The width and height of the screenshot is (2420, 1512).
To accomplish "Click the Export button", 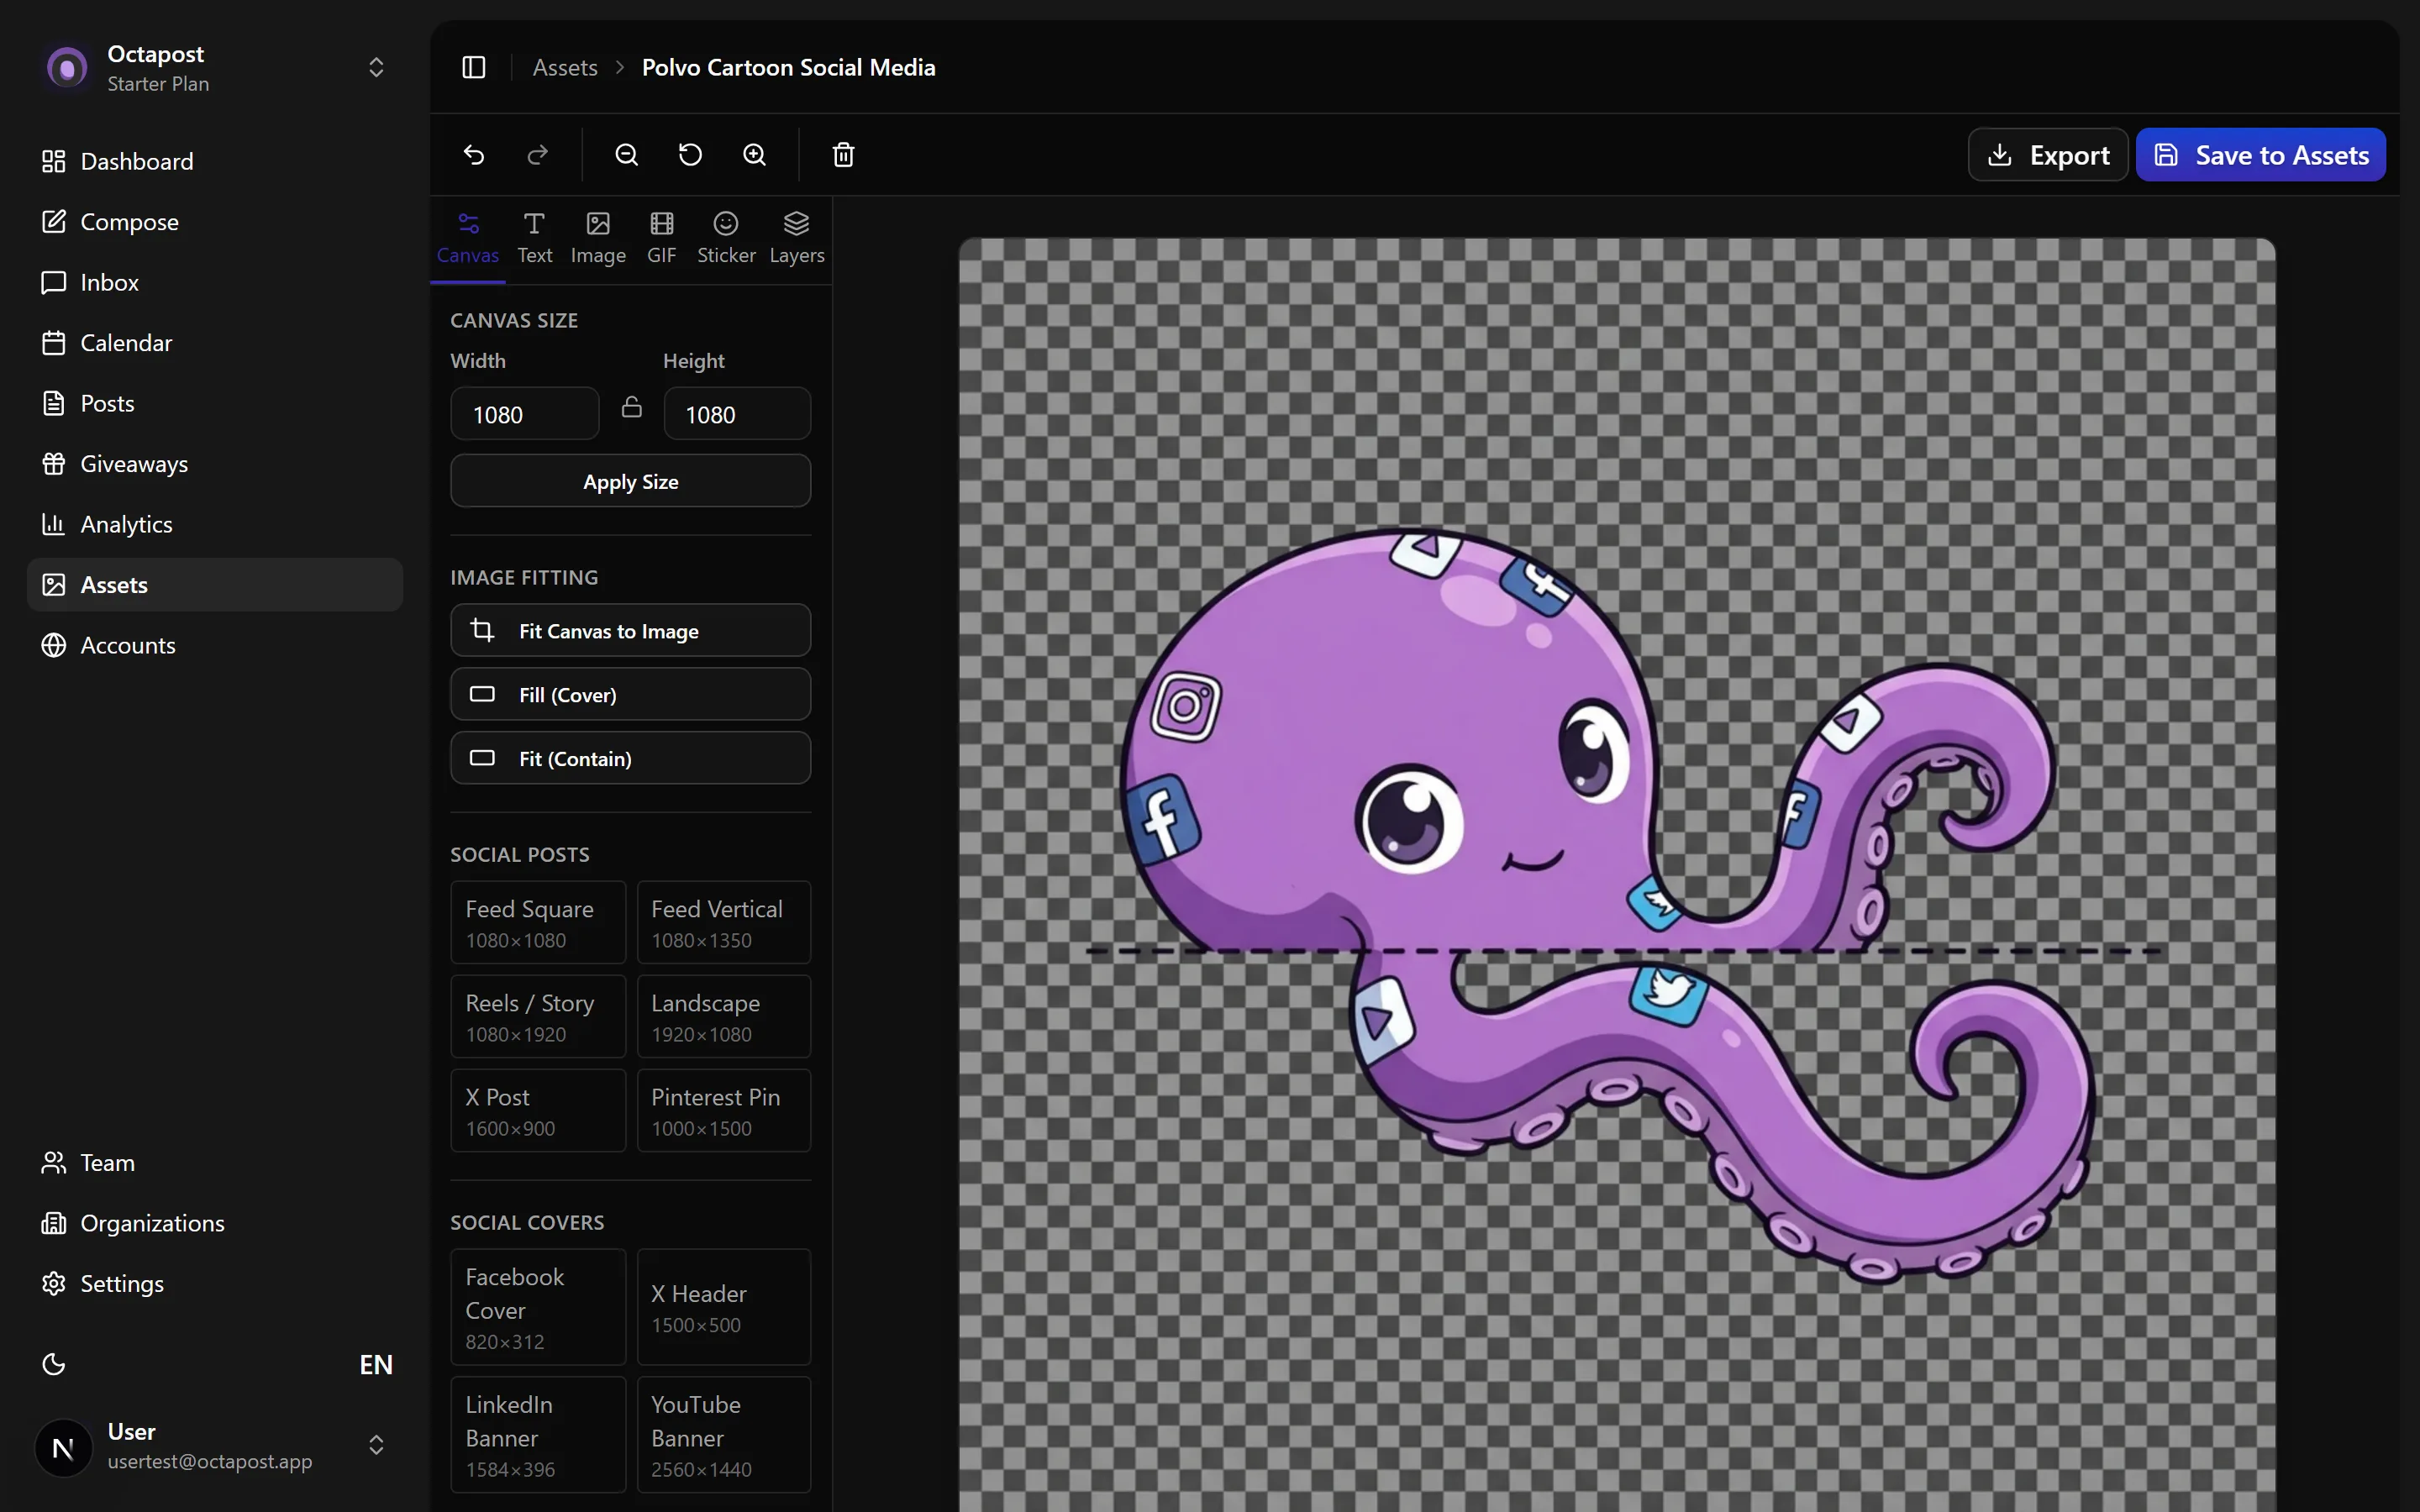I will [2047, 155].
